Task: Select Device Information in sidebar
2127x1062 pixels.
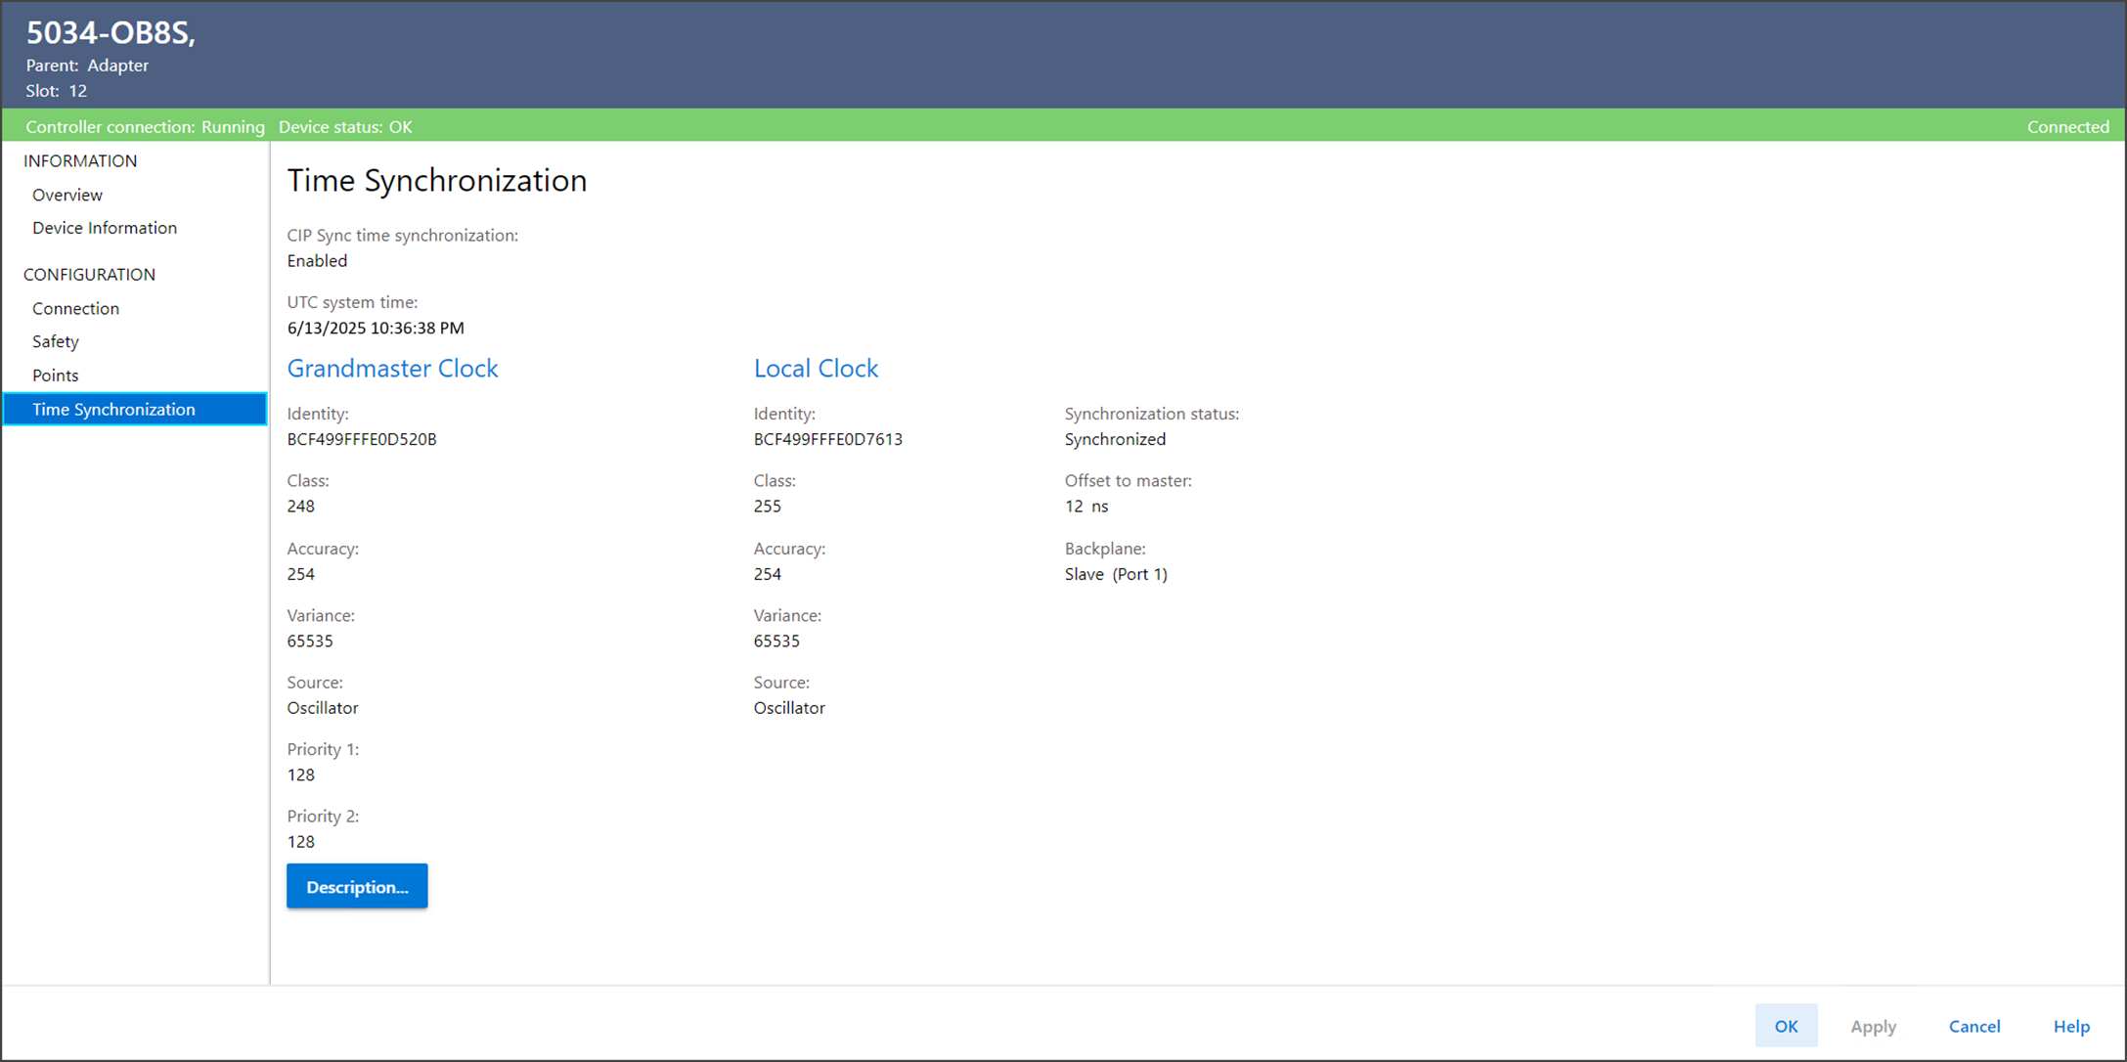Action: (x=105, y=228)
